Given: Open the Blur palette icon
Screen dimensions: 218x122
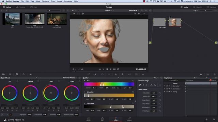Looking at the screenshot, I should point(116,75).
